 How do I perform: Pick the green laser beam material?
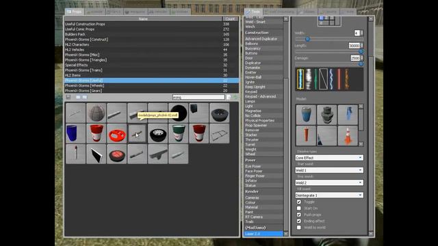315,79
